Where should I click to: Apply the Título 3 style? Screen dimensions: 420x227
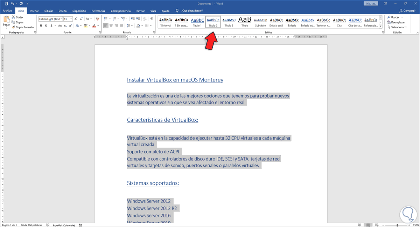(229, 22)
